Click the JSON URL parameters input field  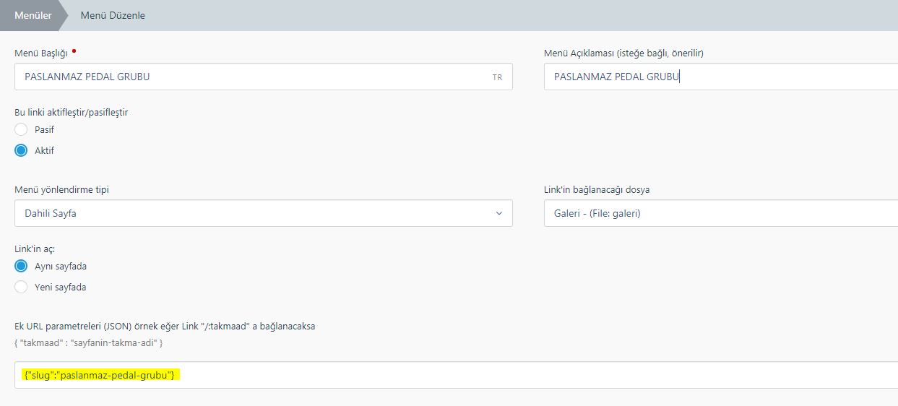click(456, 375)
